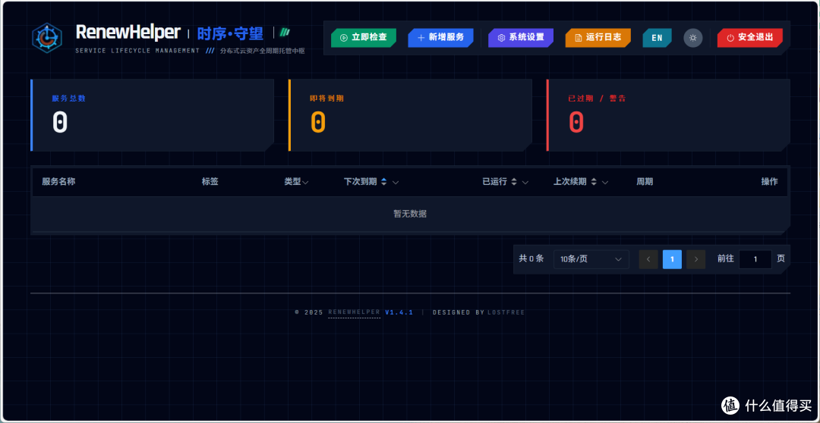Go to previous page with left arrow
Screen dimensions: 820x423
[x=648, y=259]
